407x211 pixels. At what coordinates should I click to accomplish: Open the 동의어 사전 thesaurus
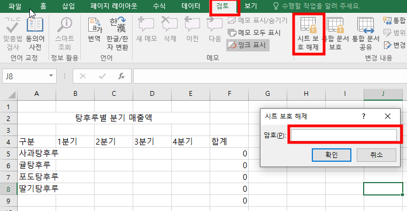[35, 34]
